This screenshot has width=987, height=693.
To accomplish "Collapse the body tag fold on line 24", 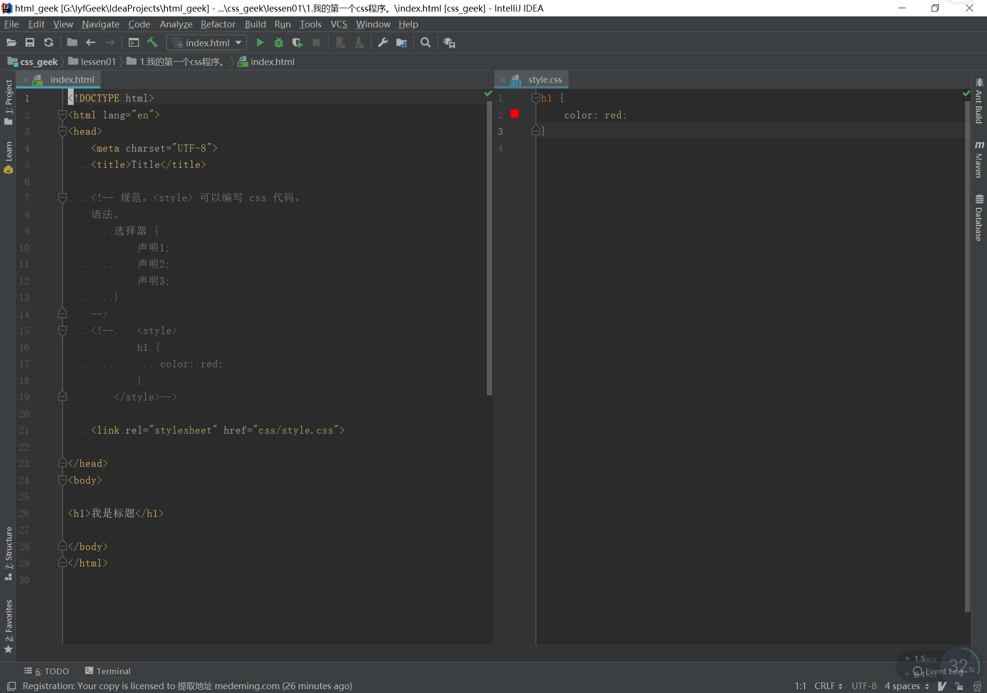I will [62, 480].
